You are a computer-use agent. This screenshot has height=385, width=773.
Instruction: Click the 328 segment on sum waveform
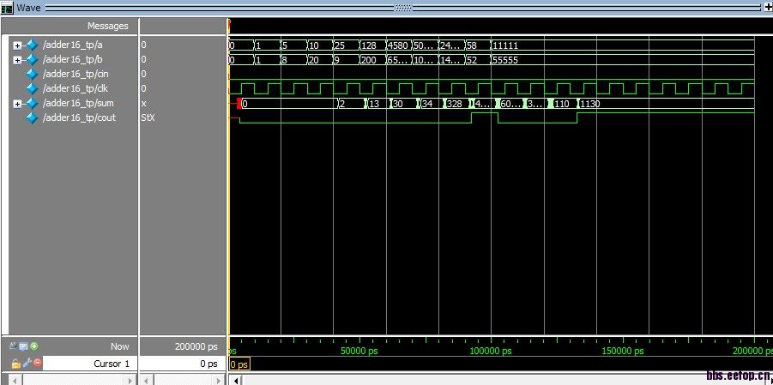[x=456, y=104]
